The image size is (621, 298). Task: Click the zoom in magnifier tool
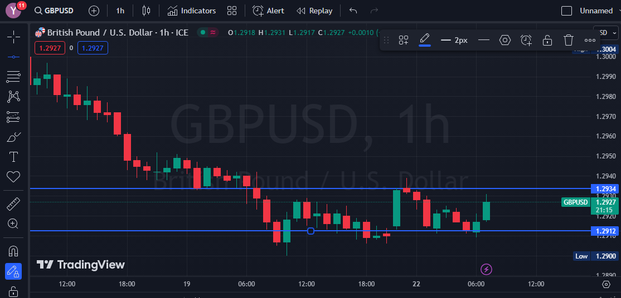coord(13,224)
